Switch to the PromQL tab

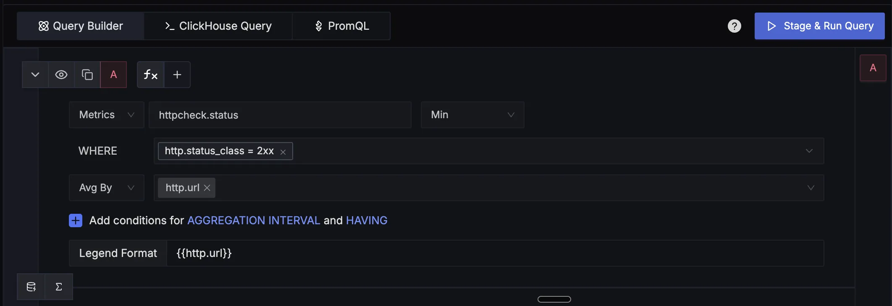click(341, 26)
